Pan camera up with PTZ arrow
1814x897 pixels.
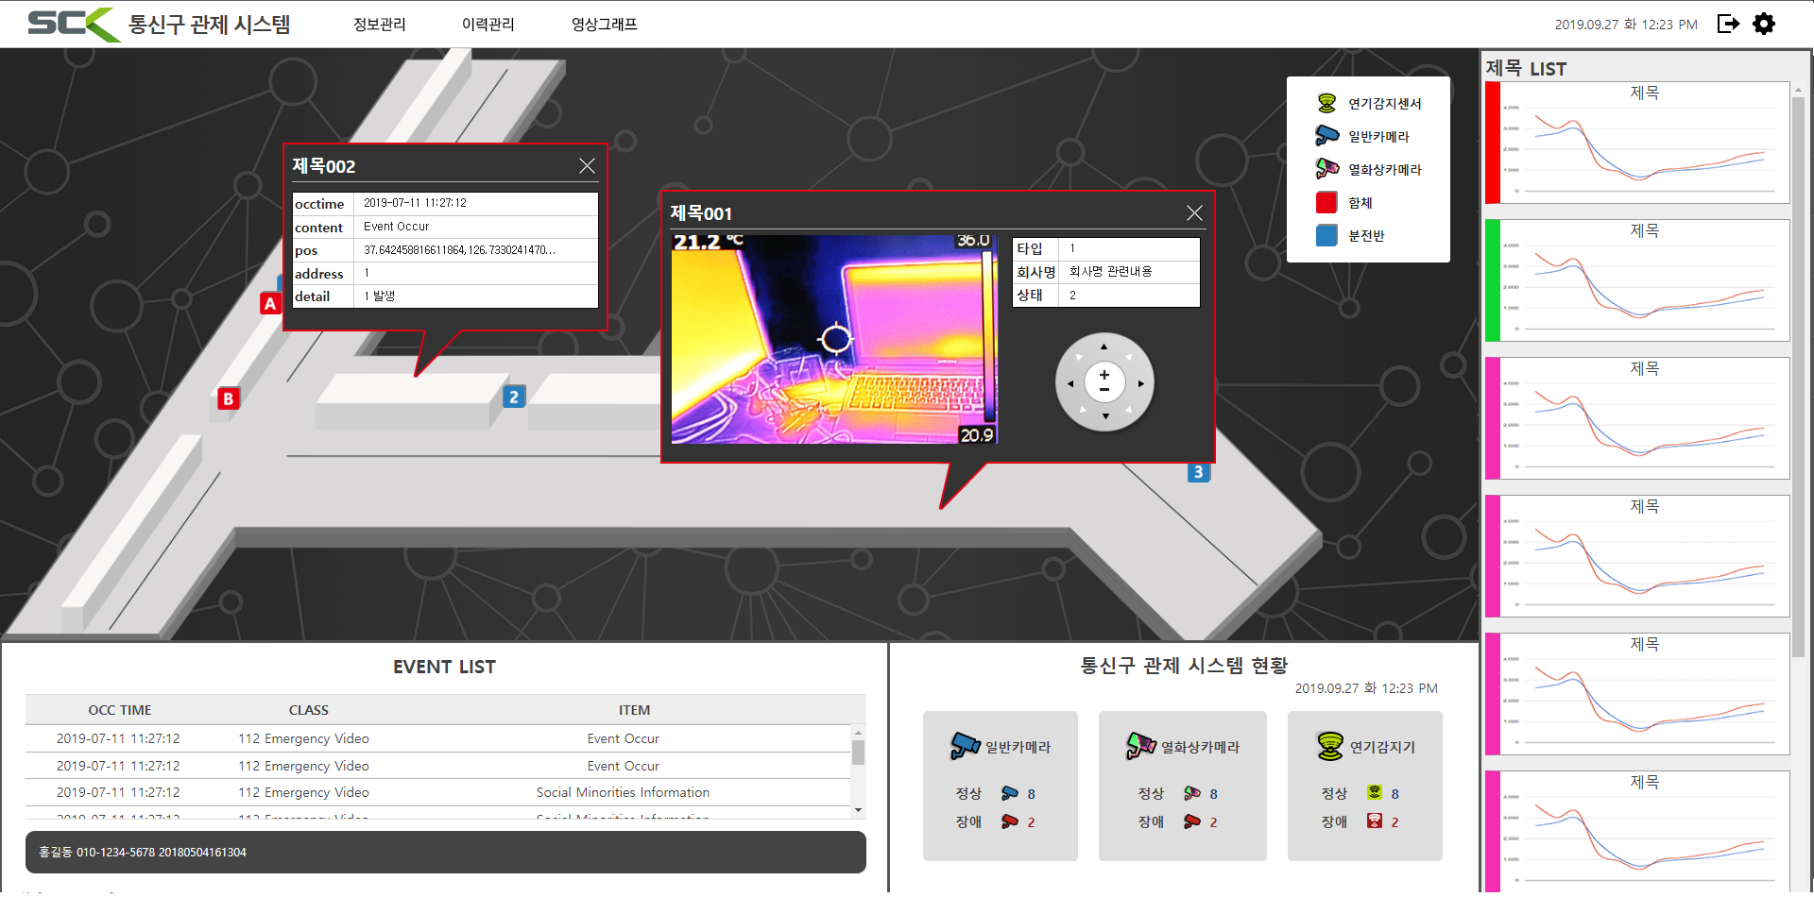click(x=1104, y=347)
